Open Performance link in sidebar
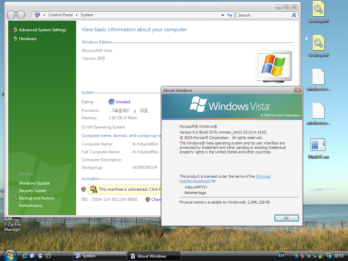 coord(31,206)
